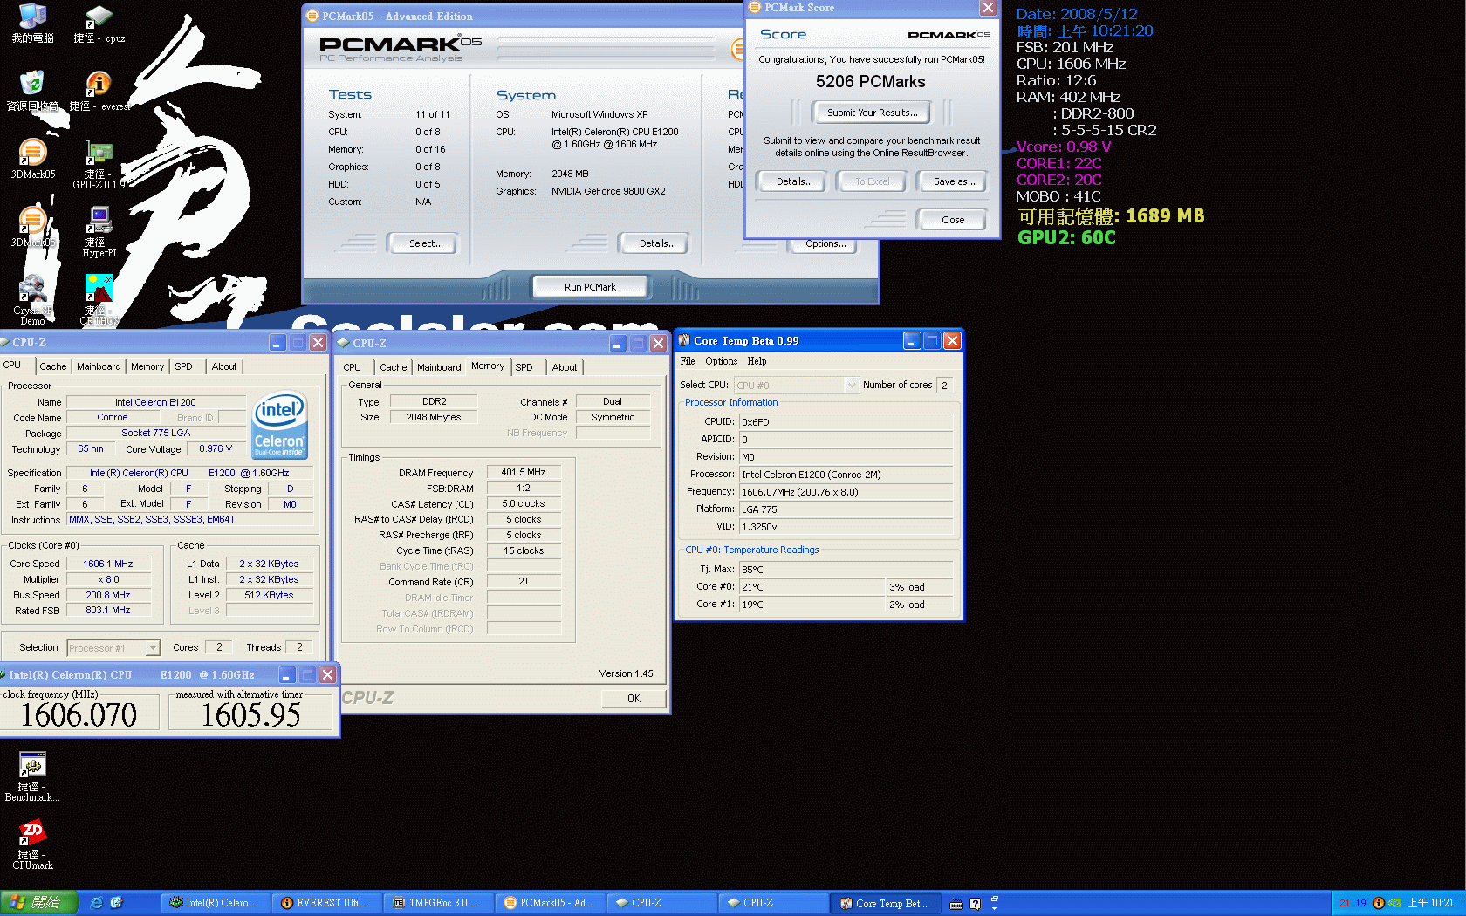Click the EVEREST tray icon
Image resolution: width=1466 pixels, height=916 pixels.
click(x=1379, y=903)
